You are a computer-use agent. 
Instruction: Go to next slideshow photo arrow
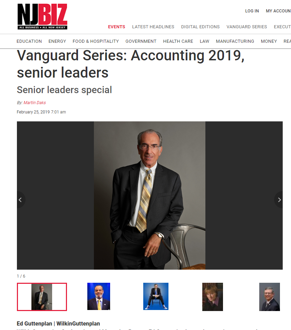(279, 200)
